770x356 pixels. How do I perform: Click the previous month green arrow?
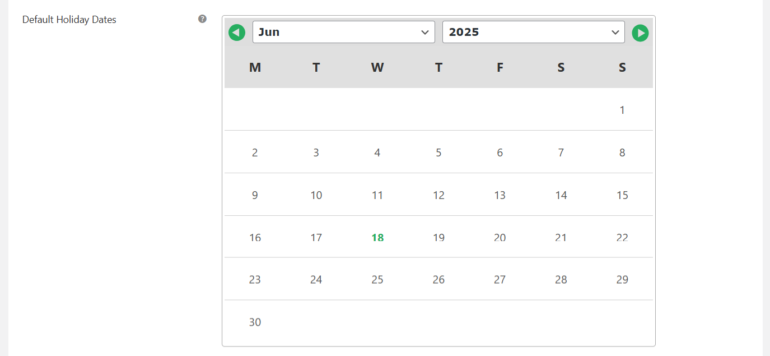point(237,33)
